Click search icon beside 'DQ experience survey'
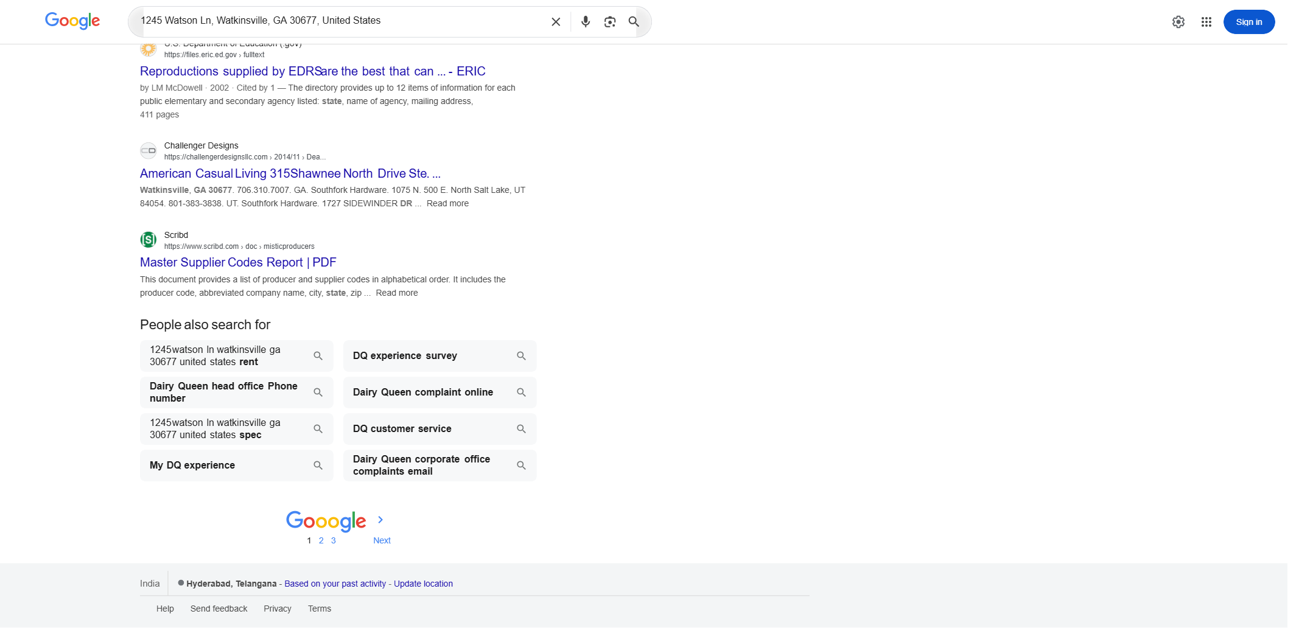 521,356
